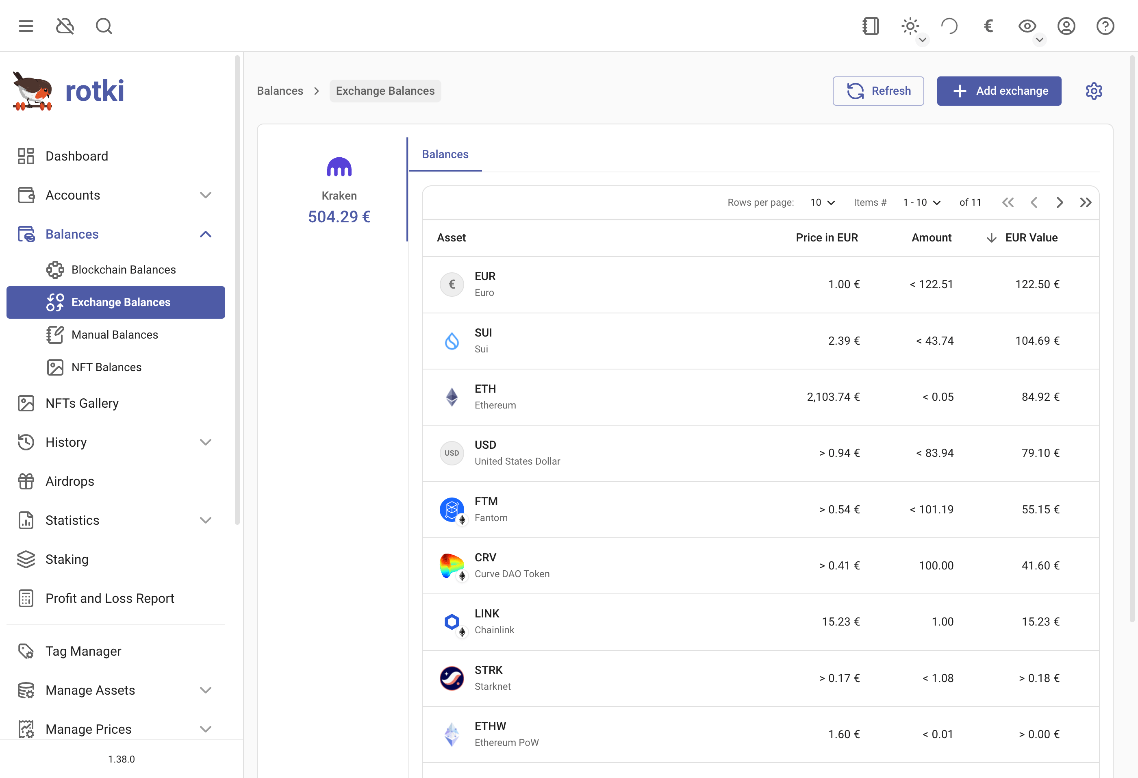The width and height of the screenshot is (1138, 778).
Task: Toggle the hamburger navigation menu
Action: pyautogui.click(x=26, y=26)
